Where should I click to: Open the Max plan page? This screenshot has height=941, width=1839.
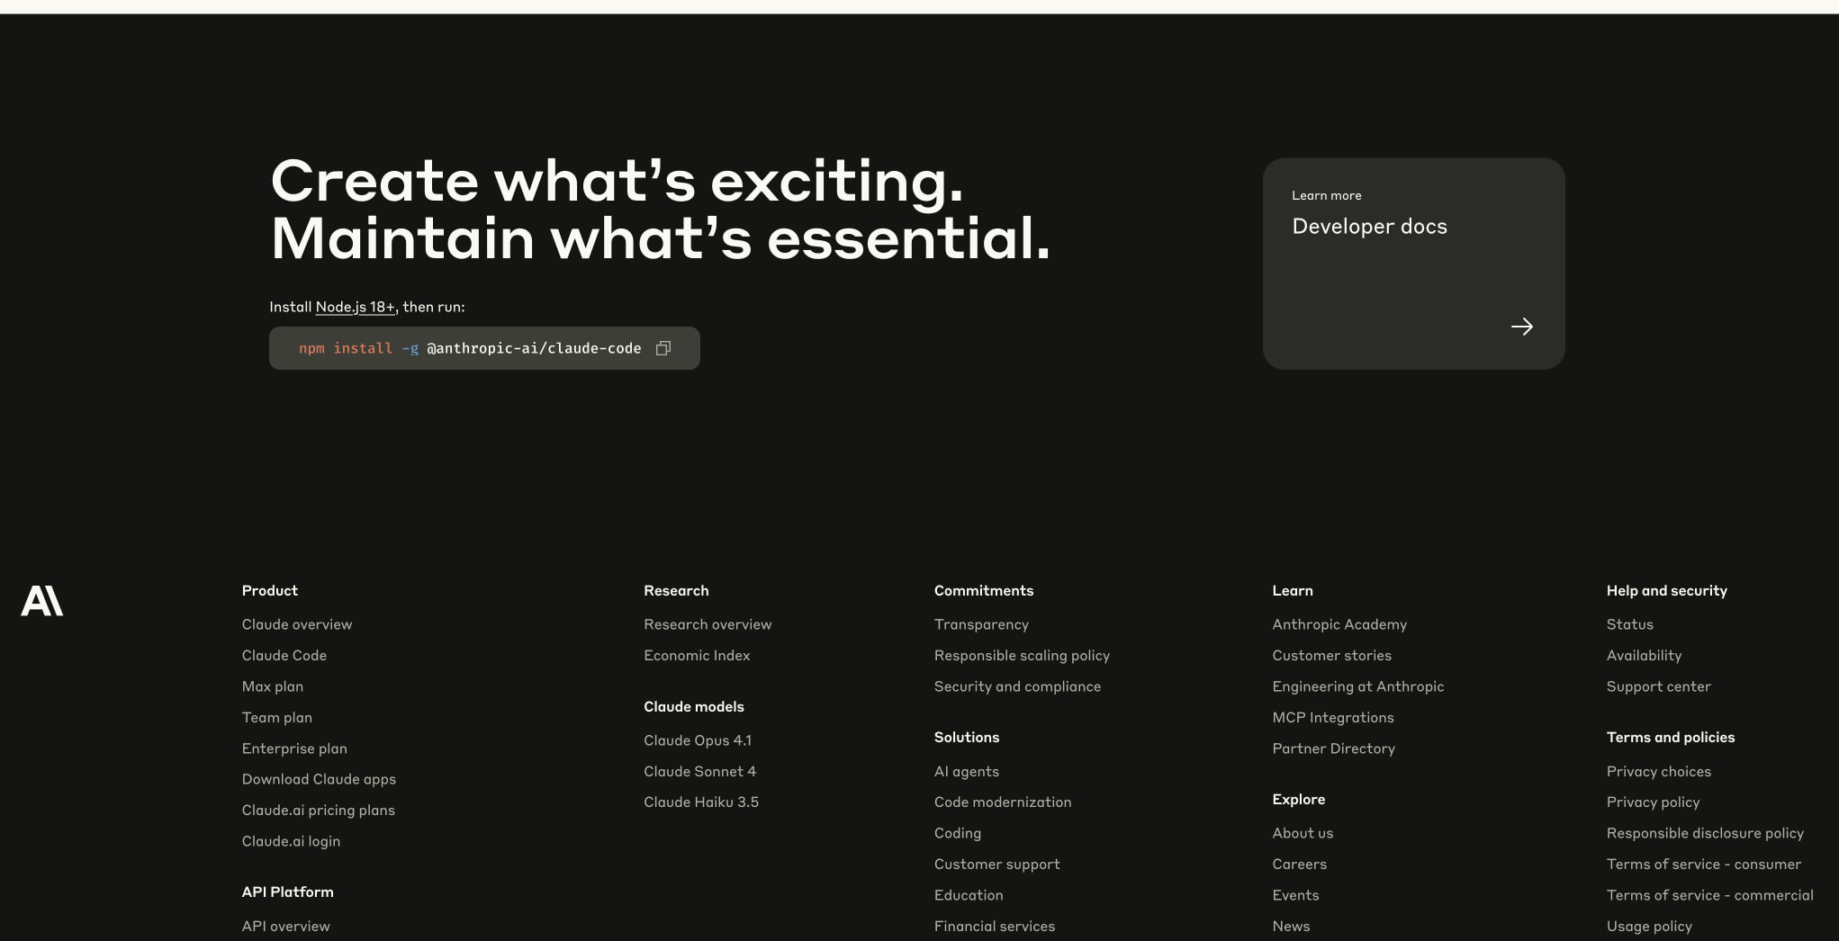(x=273, y=686)
